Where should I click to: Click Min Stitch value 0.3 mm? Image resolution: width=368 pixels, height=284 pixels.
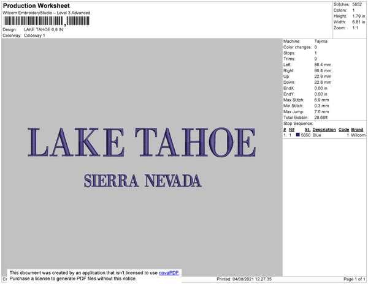321,106
